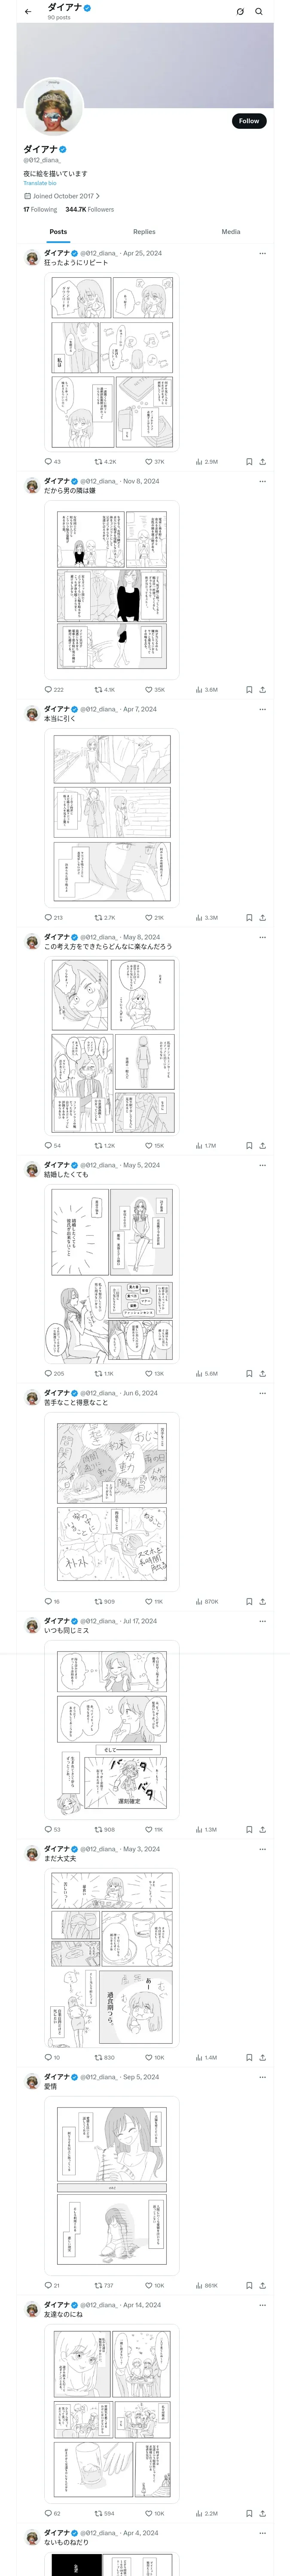The height and width of the screenshot is (2576, 290).
Task: Click the back arrow icon
Action: tap(28, 12)
